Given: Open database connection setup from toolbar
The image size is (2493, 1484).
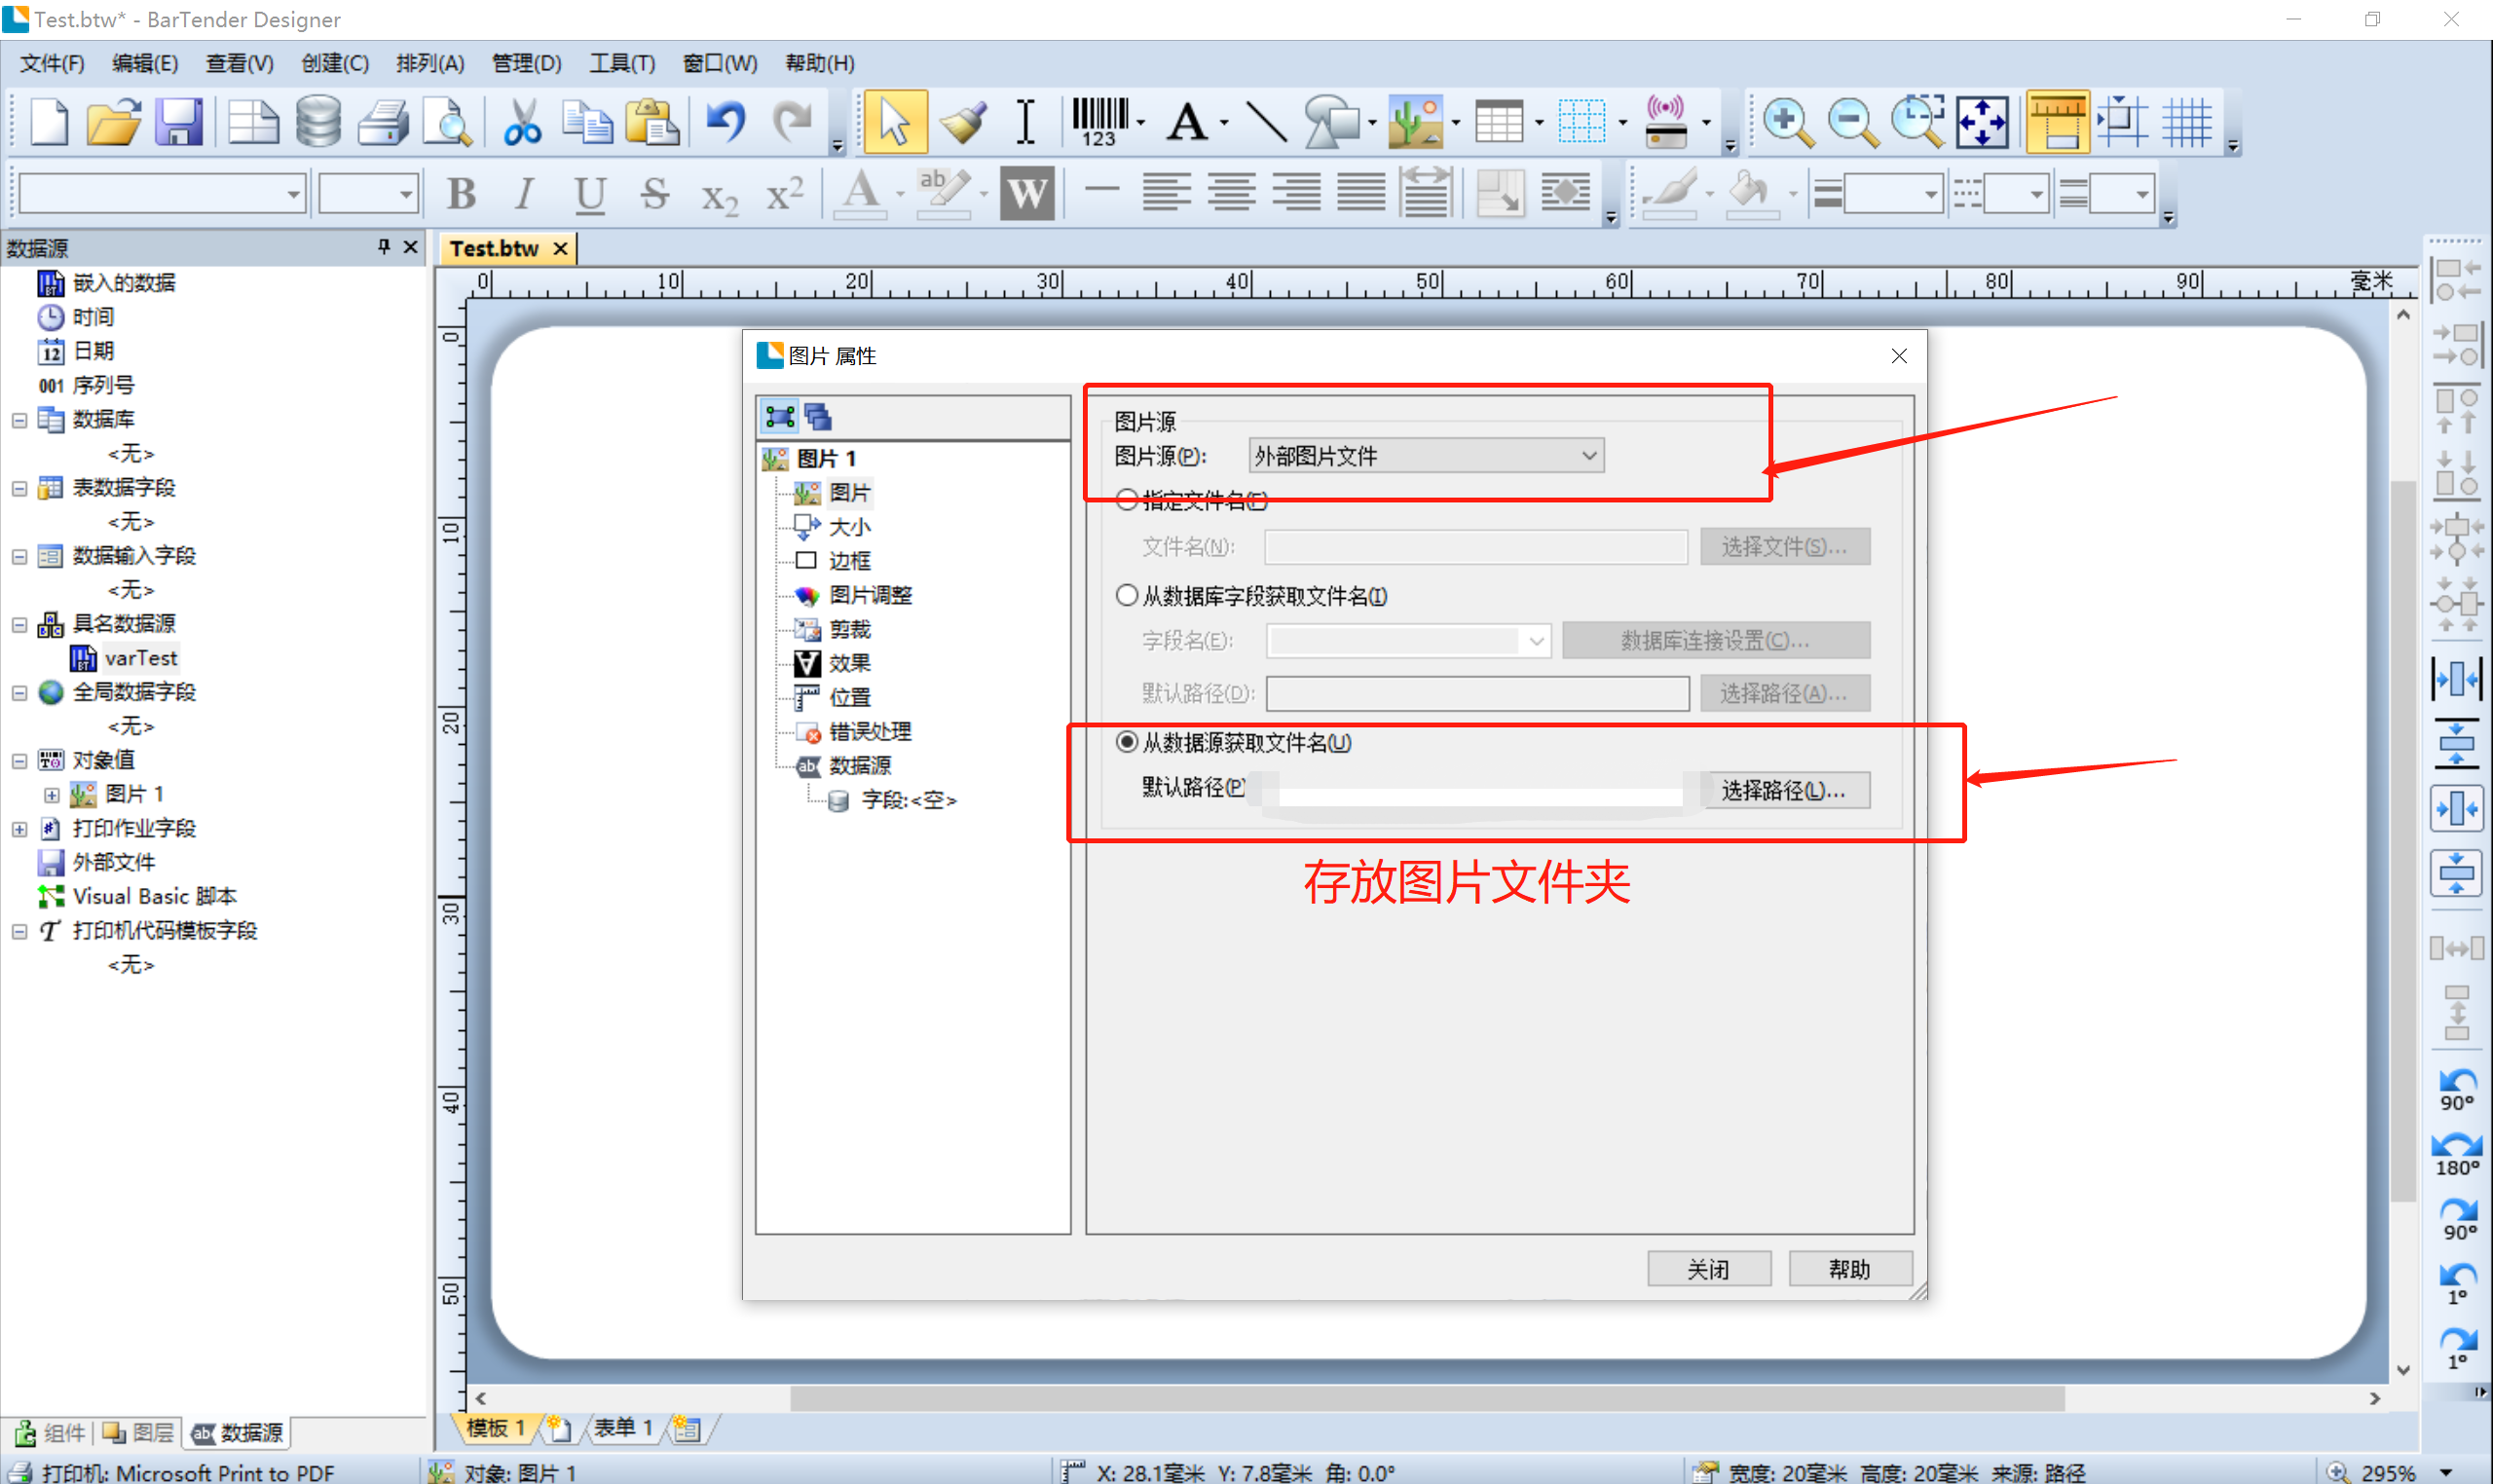Looking at the screenshot, I should pyautogui.click(x=318, y=121).
